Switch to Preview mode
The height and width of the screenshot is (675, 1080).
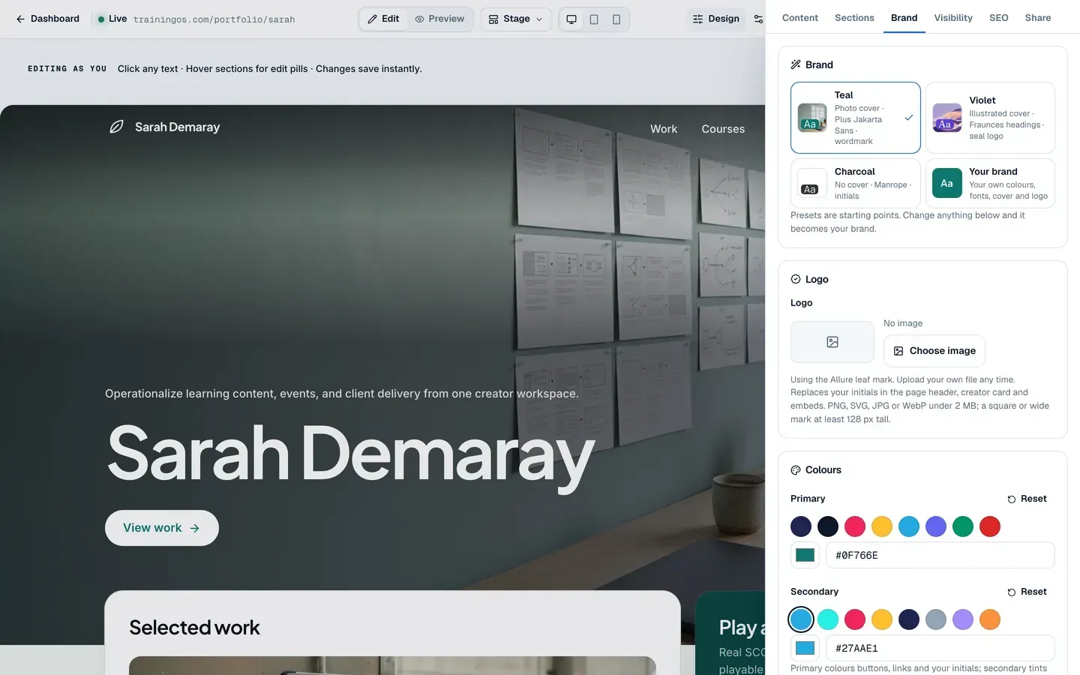point(439,19)
